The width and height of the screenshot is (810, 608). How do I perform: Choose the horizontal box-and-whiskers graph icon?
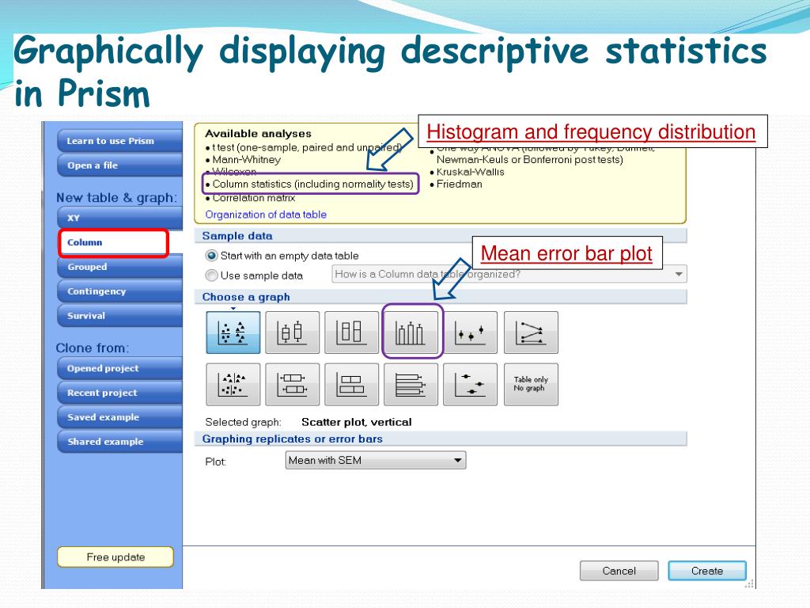tap(293, 385)
